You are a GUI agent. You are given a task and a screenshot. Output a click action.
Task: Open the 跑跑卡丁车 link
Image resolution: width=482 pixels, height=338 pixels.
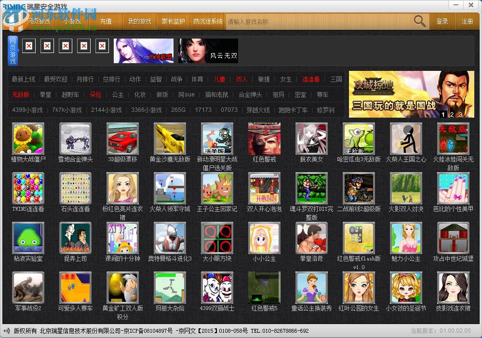[x=293, y=110]
